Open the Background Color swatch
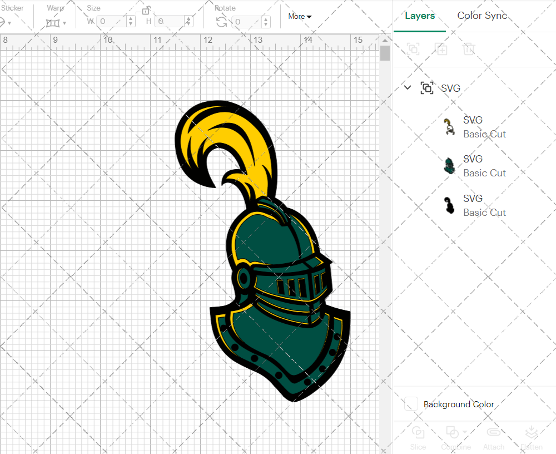Viewport: 556px width, 454px height. [x=411, y=404]
